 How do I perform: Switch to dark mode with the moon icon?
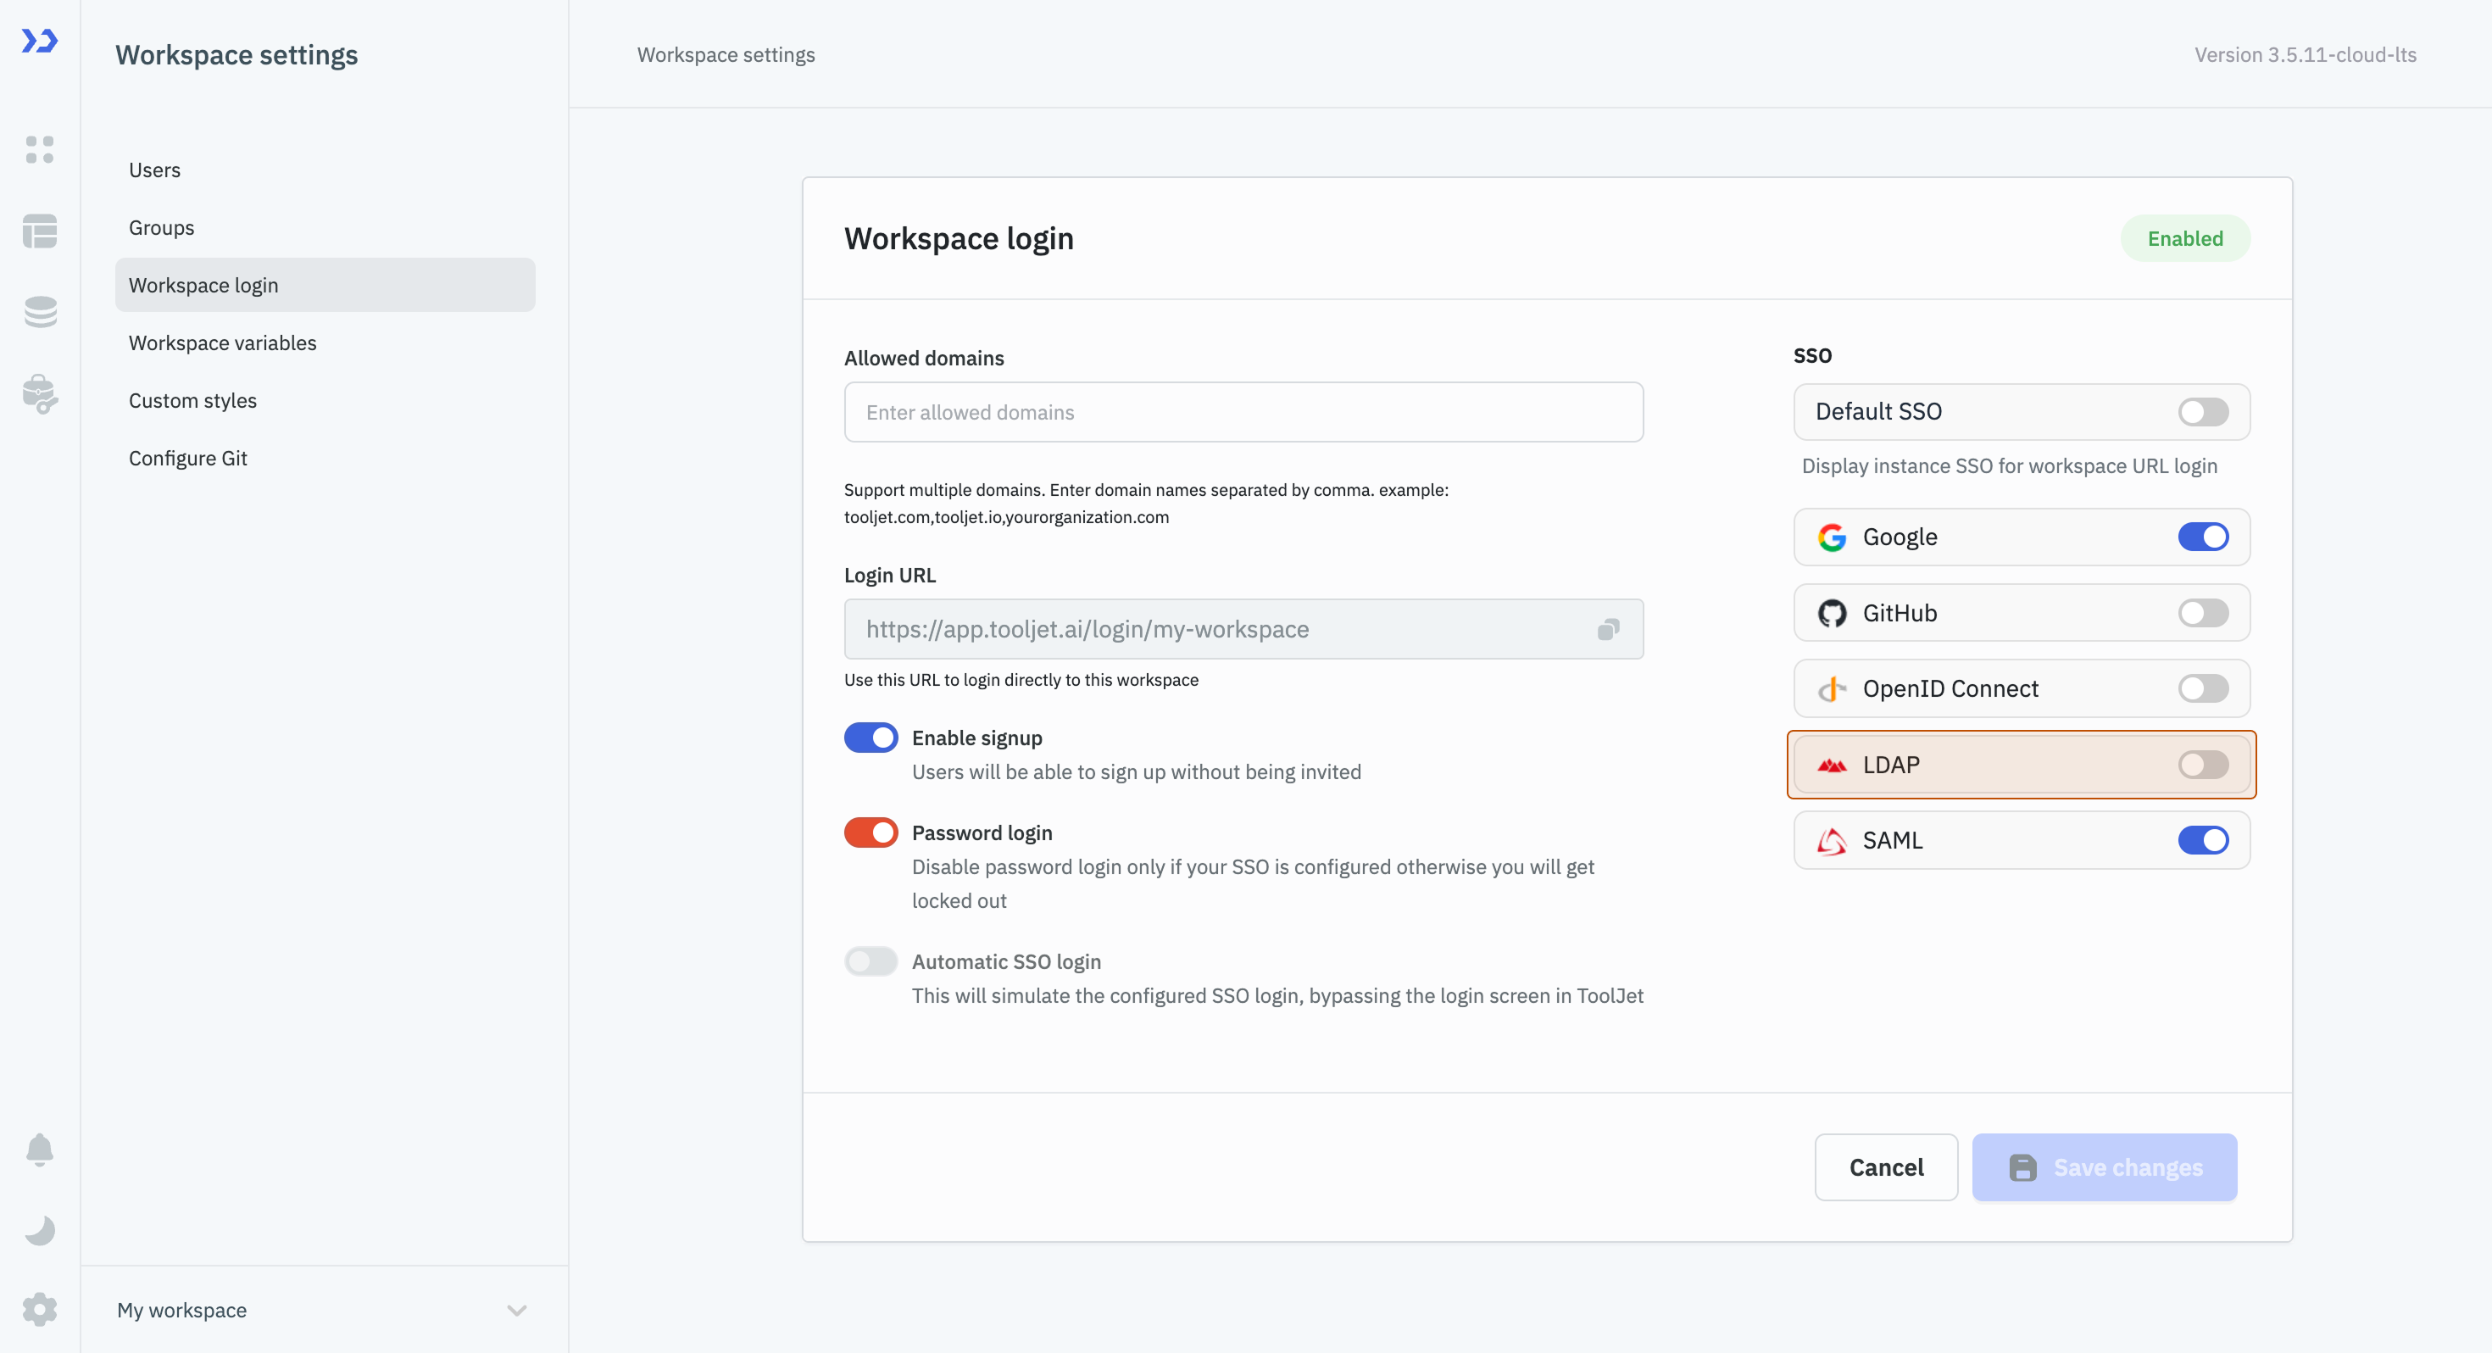coord(40,1230)
